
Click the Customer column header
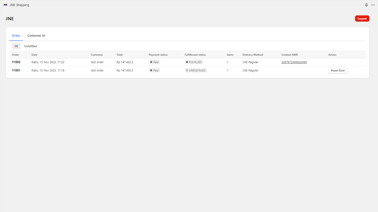[97, 55]
